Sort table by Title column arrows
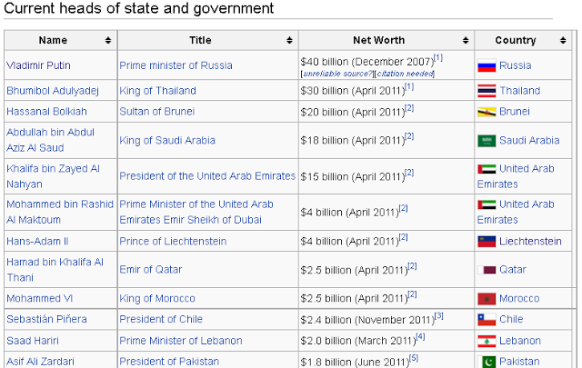 (x=289, y=41)
